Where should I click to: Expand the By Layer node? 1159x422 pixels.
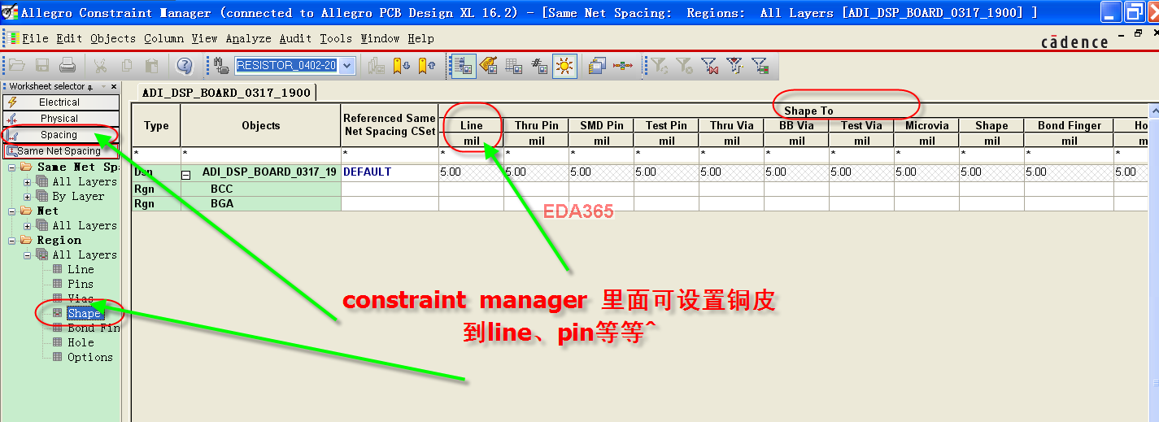pyautogui.click(x=28, y=197)
